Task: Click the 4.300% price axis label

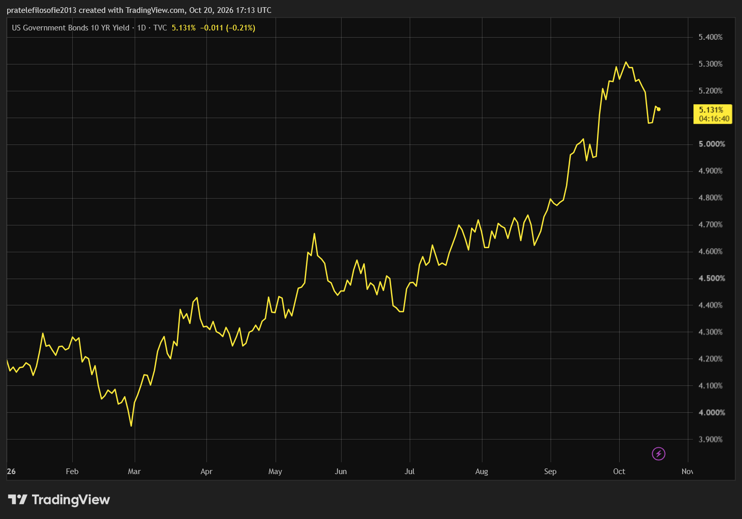Action: 711,332
